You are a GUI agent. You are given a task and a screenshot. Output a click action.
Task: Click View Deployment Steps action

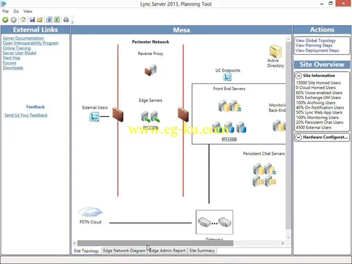click(317, 50)
